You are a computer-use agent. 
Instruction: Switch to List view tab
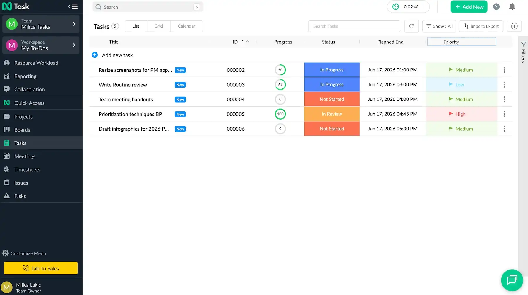[136, 26]
